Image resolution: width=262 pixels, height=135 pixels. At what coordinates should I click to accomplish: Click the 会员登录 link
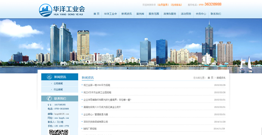(163, 5)
